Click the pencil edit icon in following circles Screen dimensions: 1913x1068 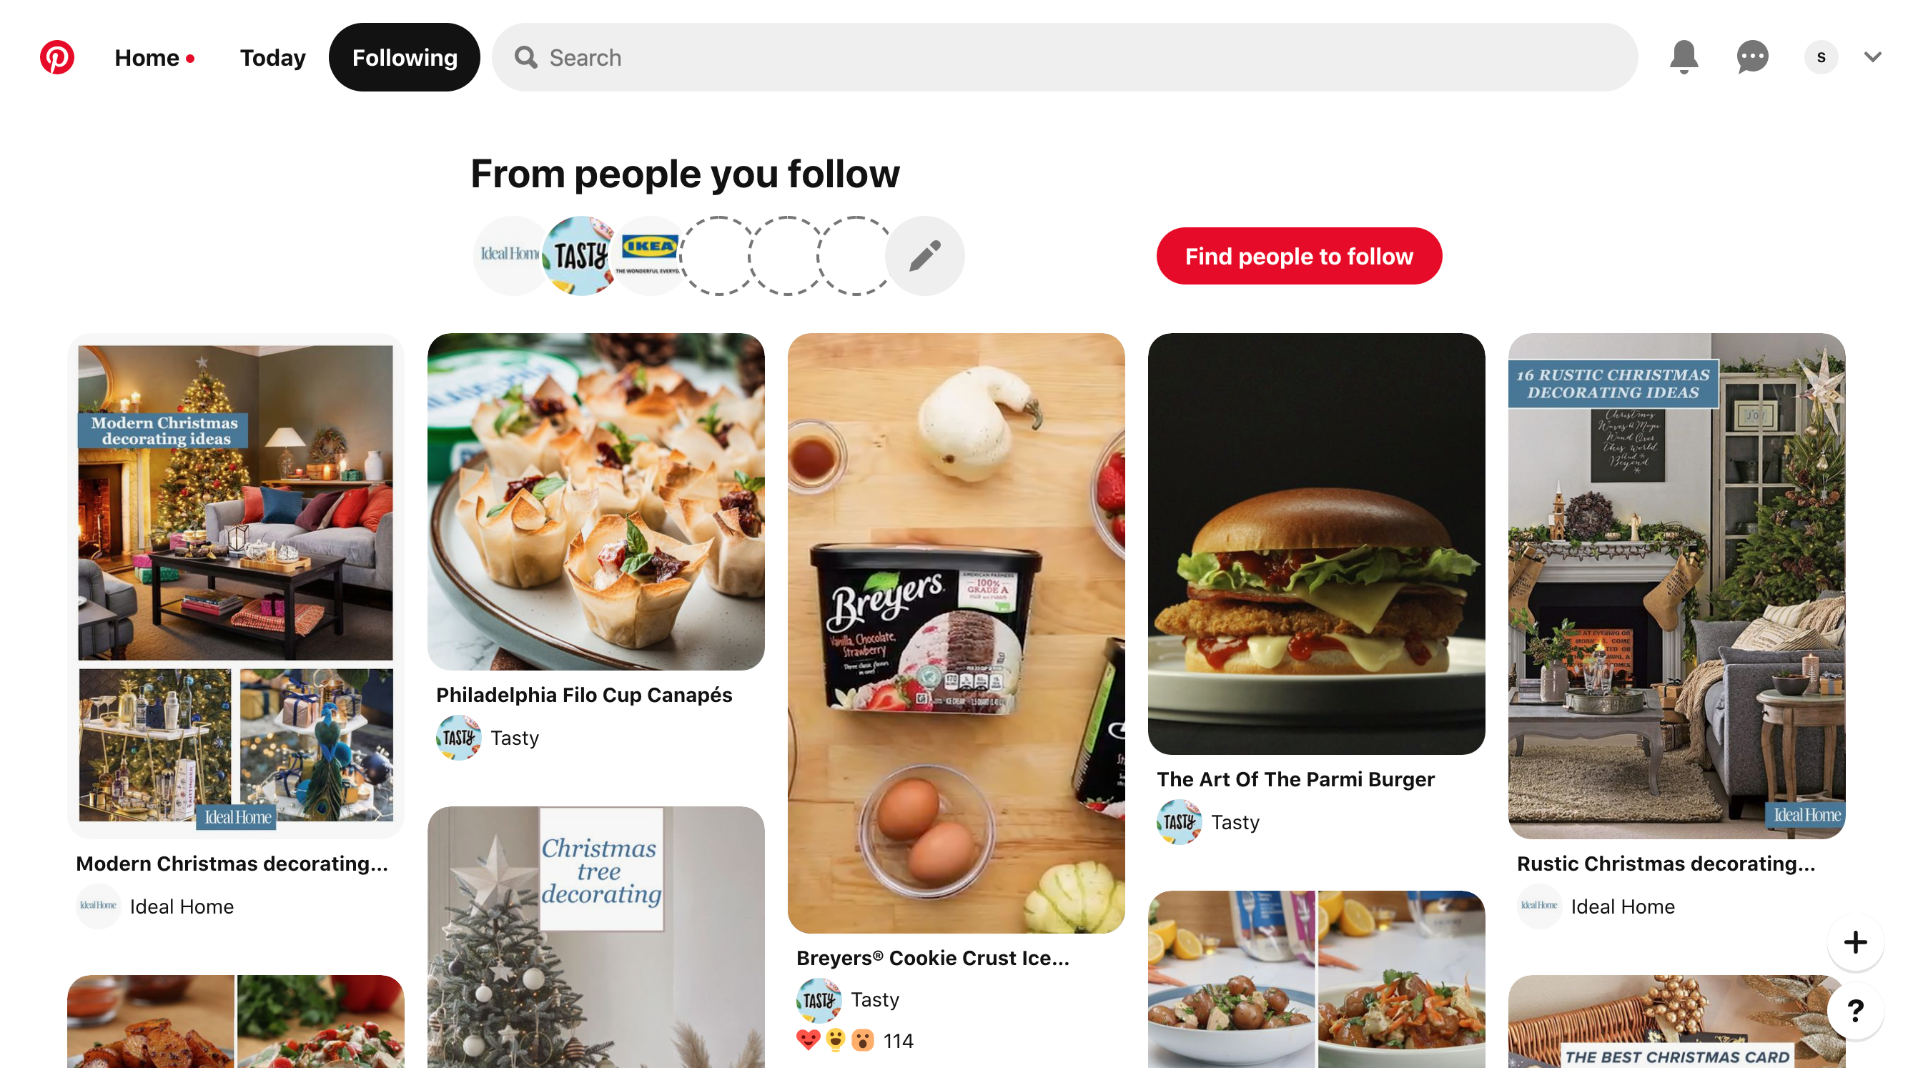(x=924, y=256)
